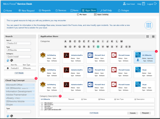Filter categories by letter M

coord(121,41)
